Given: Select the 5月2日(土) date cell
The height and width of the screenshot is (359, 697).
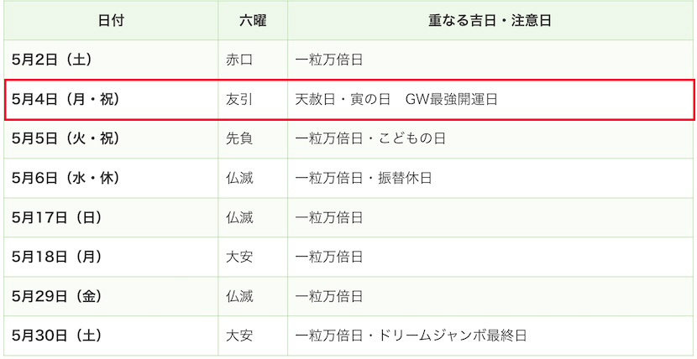Looking at the screenshot, I should click(x=111, y=60).
